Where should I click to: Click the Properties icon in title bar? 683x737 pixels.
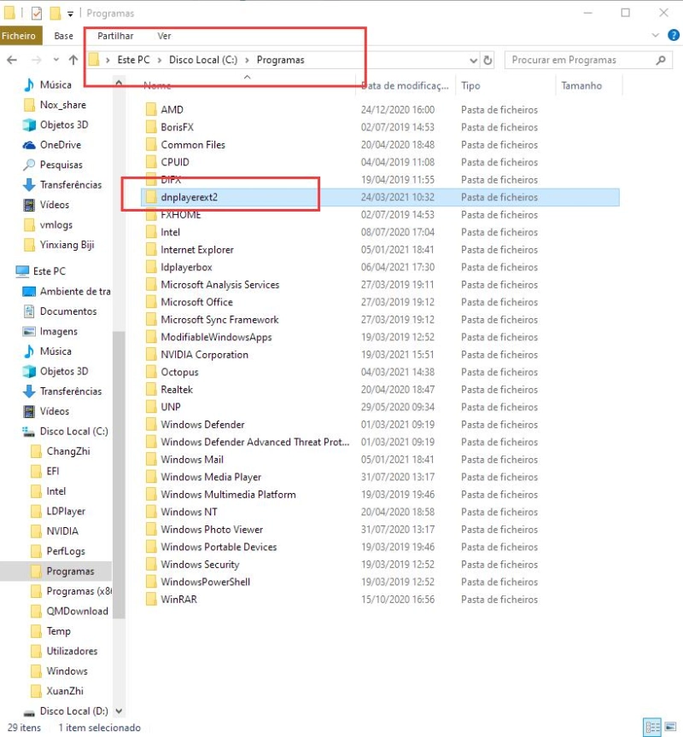point(36,14)
